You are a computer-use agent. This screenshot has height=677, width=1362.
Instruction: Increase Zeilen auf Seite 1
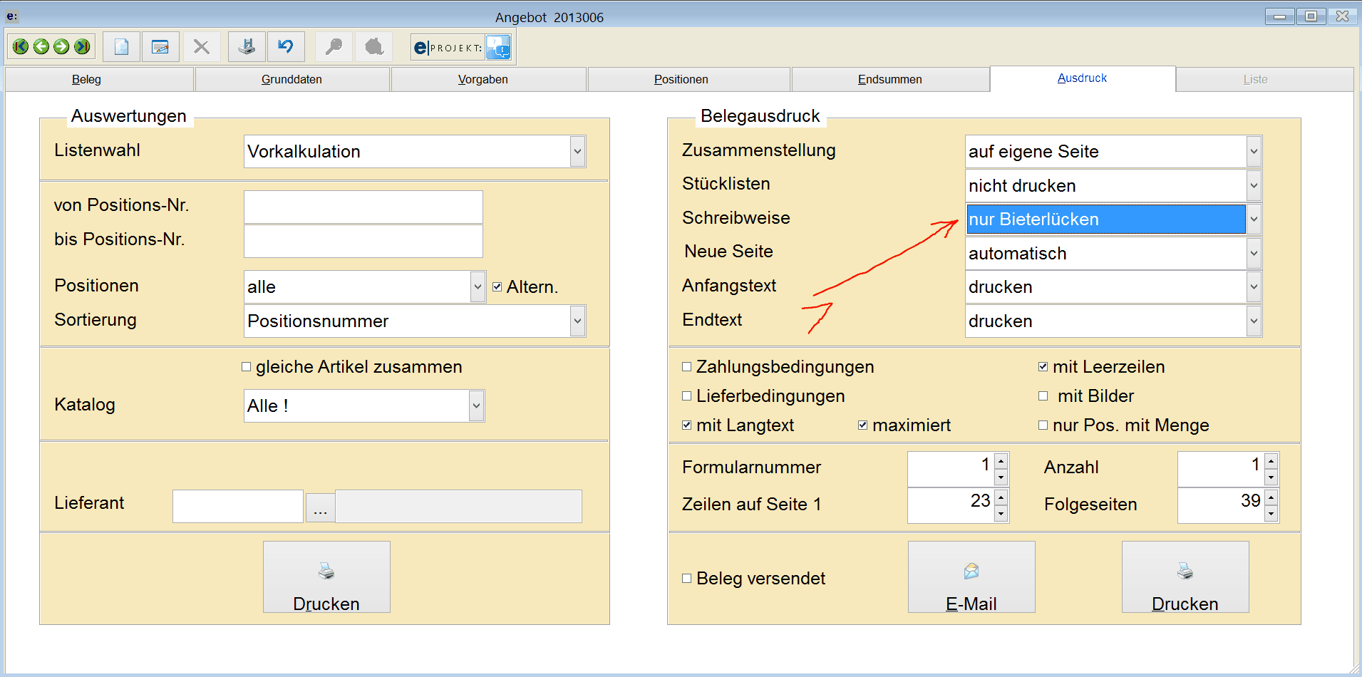tap(1001, 497)
